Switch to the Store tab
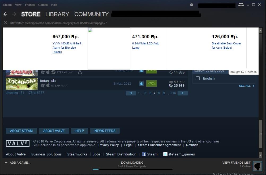This screenshot has height=175, width=266. pos(31,14)
